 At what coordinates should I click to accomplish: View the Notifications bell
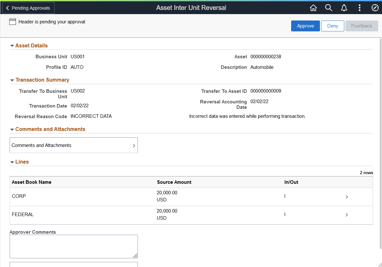[344, 7]
